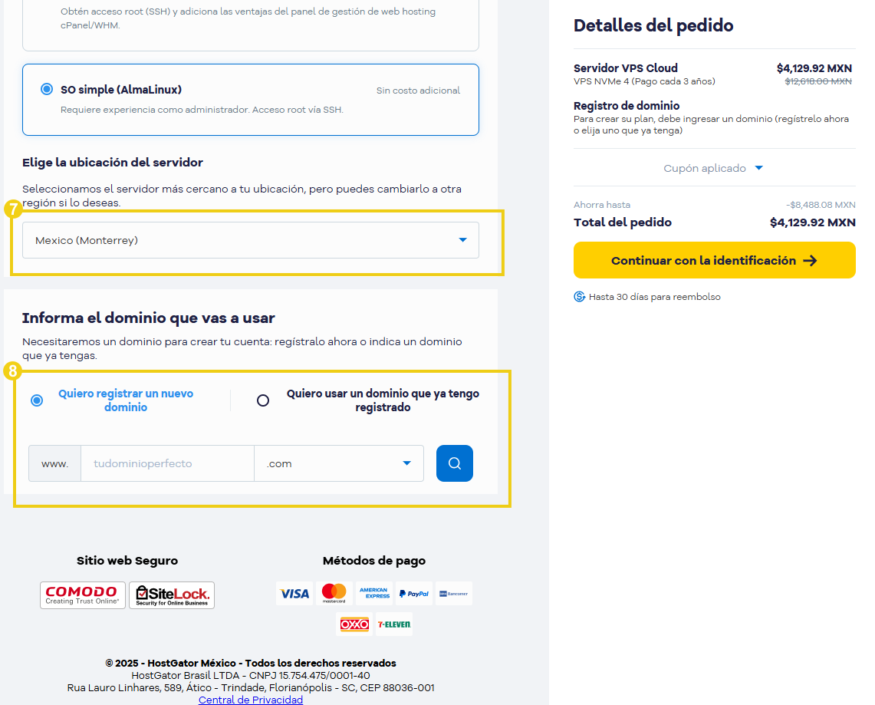This screenshot has height=705, width=875.
Task: Click the 30-day refund guarantee icon
Action: 579,296
